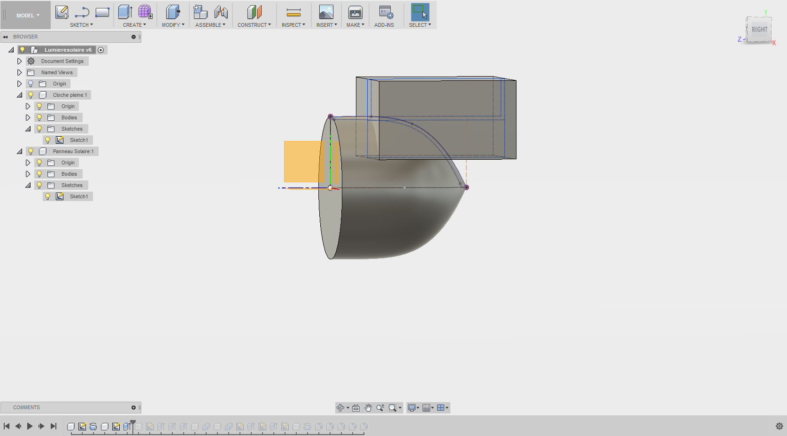Click the Joint icon in Assemble
Image resolution: width=787 pixels, height=436 pixels.
(221, 12)
